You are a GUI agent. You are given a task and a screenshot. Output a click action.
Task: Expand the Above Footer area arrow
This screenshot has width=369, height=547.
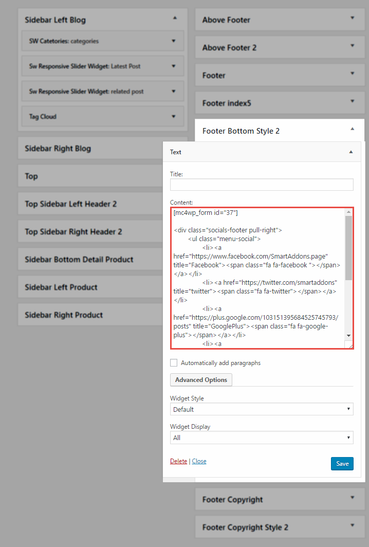coord(352,18)
